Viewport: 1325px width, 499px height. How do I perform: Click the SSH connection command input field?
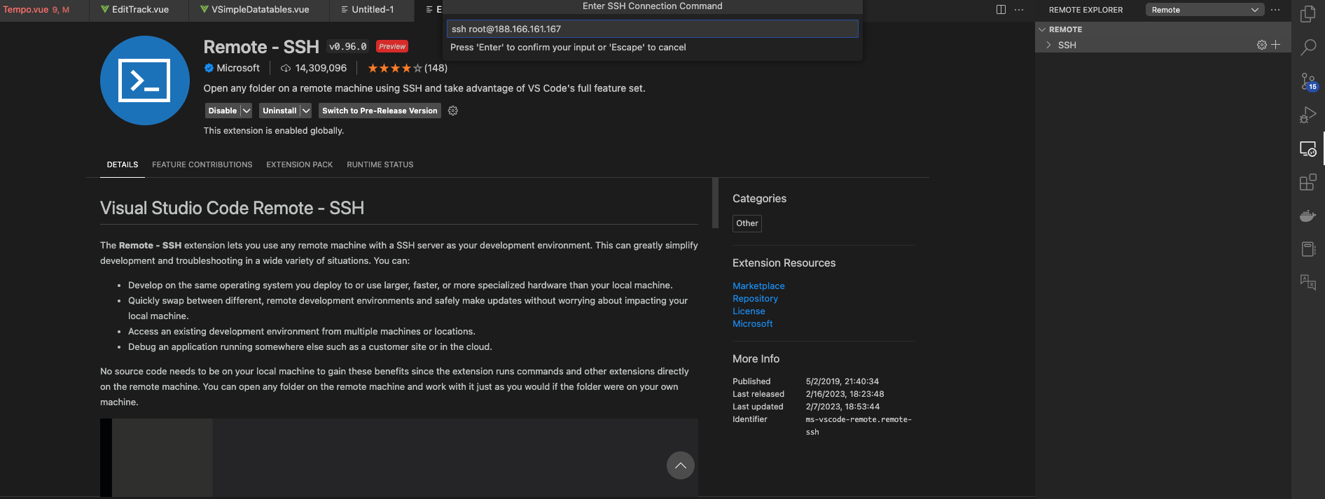652,29
